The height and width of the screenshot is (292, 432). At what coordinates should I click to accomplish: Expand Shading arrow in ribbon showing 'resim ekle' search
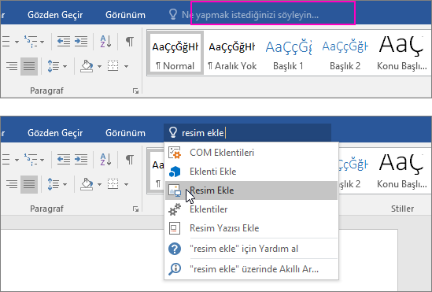pos(99,184)
